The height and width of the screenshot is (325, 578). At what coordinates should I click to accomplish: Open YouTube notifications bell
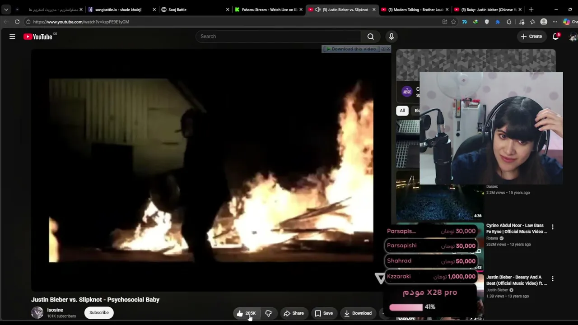pyautogui.click(x=556, y=37)
